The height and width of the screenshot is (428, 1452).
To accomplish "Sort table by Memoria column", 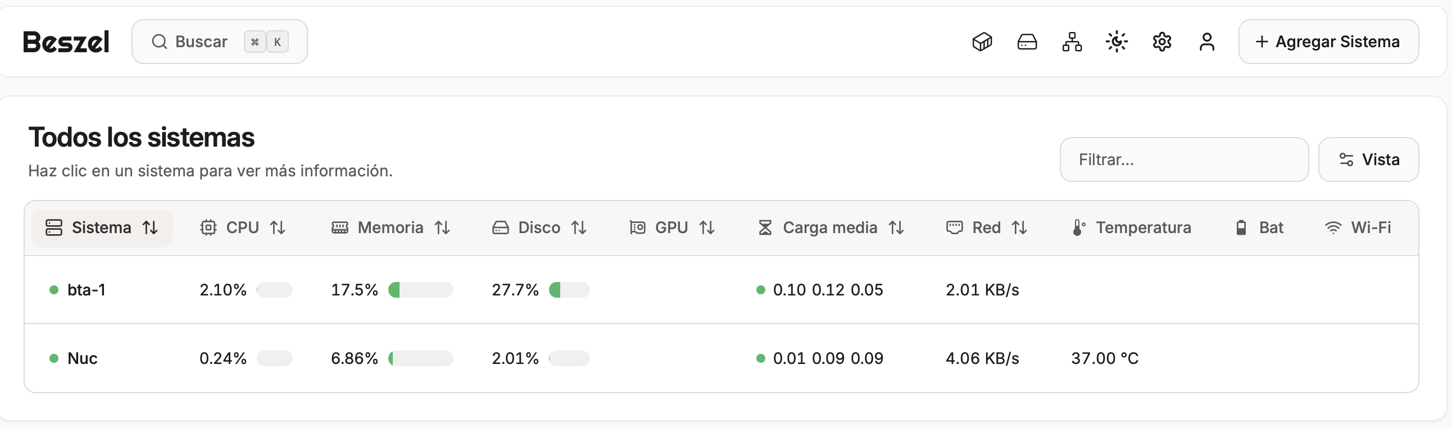I will 391,228.
